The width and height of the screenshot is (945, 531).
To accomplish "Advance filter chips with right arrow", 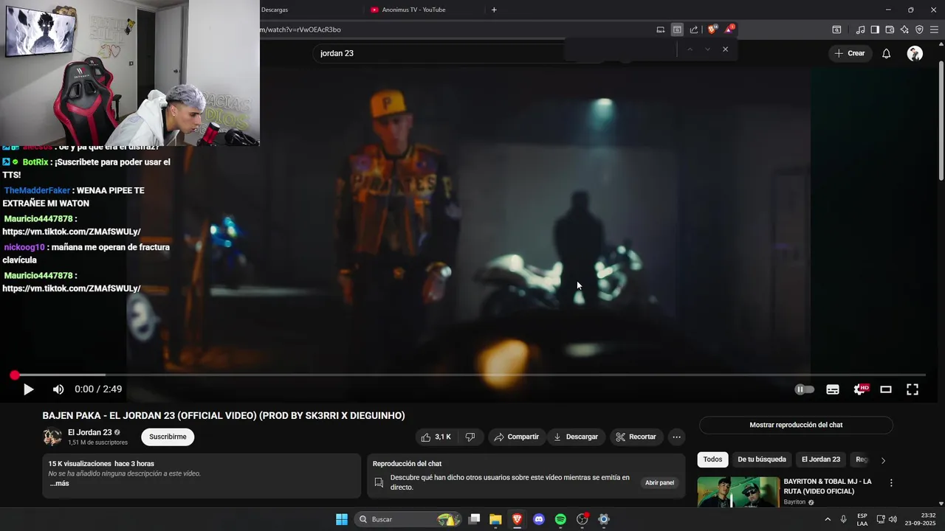I will click(883, 460).
